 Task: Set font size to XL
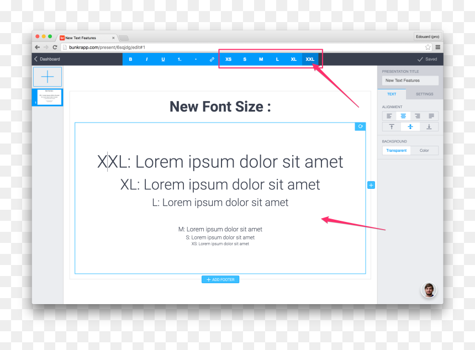coord(294,59)
